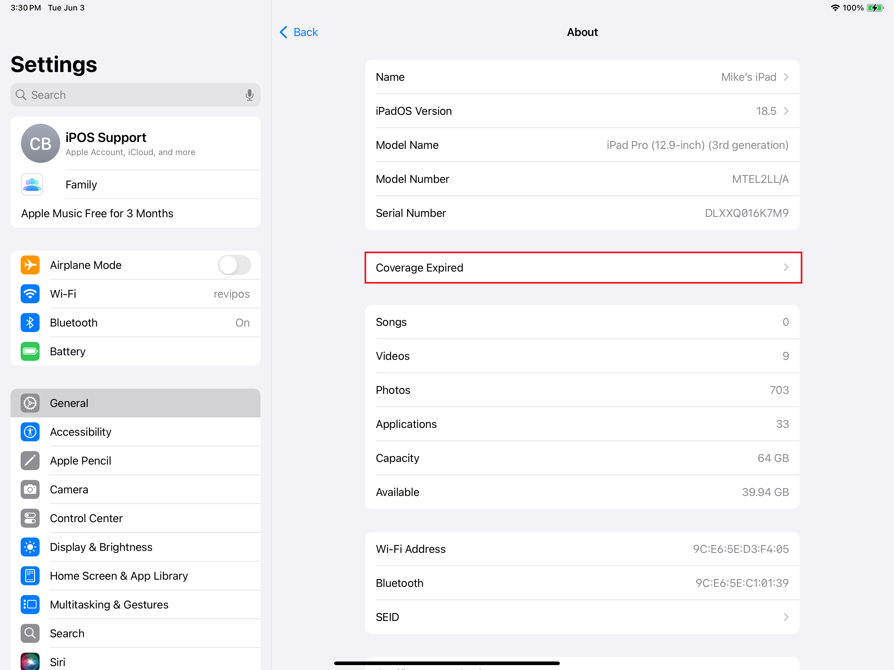Tap the Apple Pencil icon
This screenshot has height=670, width=894.
pyautogui.click(x=30, y=461)
